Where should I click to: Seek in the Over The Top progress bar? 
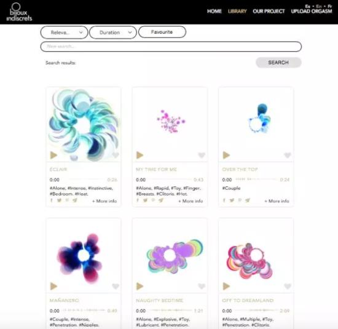tap(256, 180)
